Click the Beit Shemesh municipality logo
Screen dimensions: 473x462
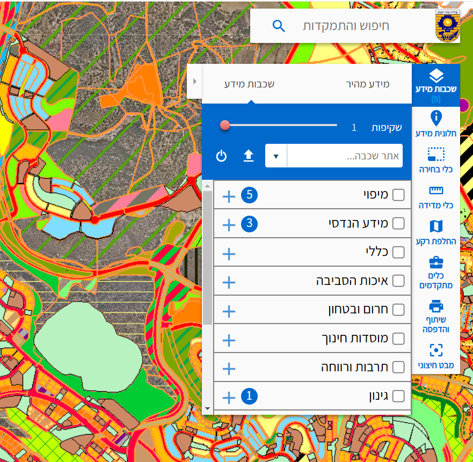pos(447,26)
